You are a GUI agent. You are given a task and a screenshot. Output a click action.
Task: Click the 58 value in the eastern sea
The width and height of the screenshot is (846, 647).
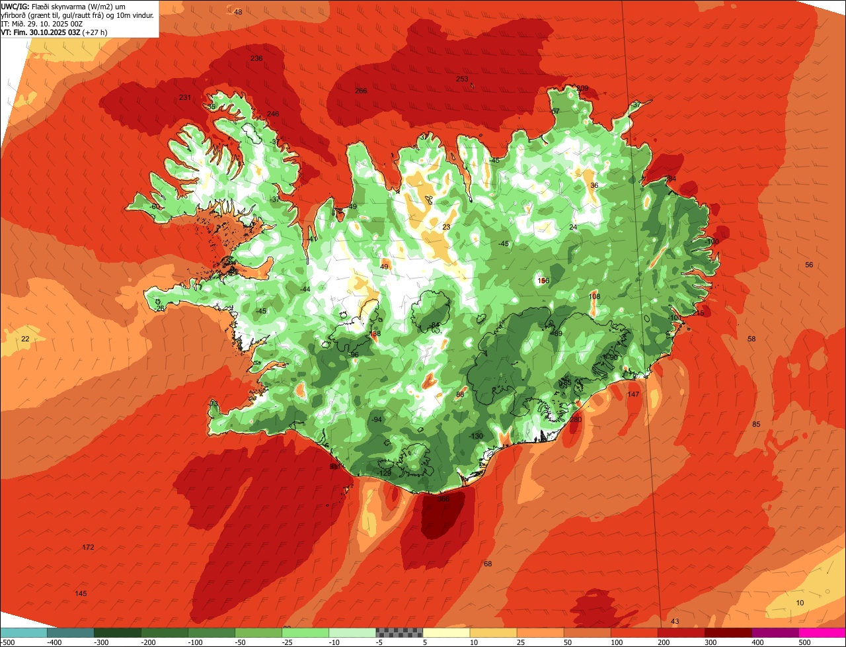pyautogui.click(x=751, y=339)
